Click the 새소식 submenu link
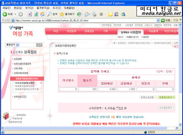Screen dimensions: 183x135 click(x=120, y=37)
